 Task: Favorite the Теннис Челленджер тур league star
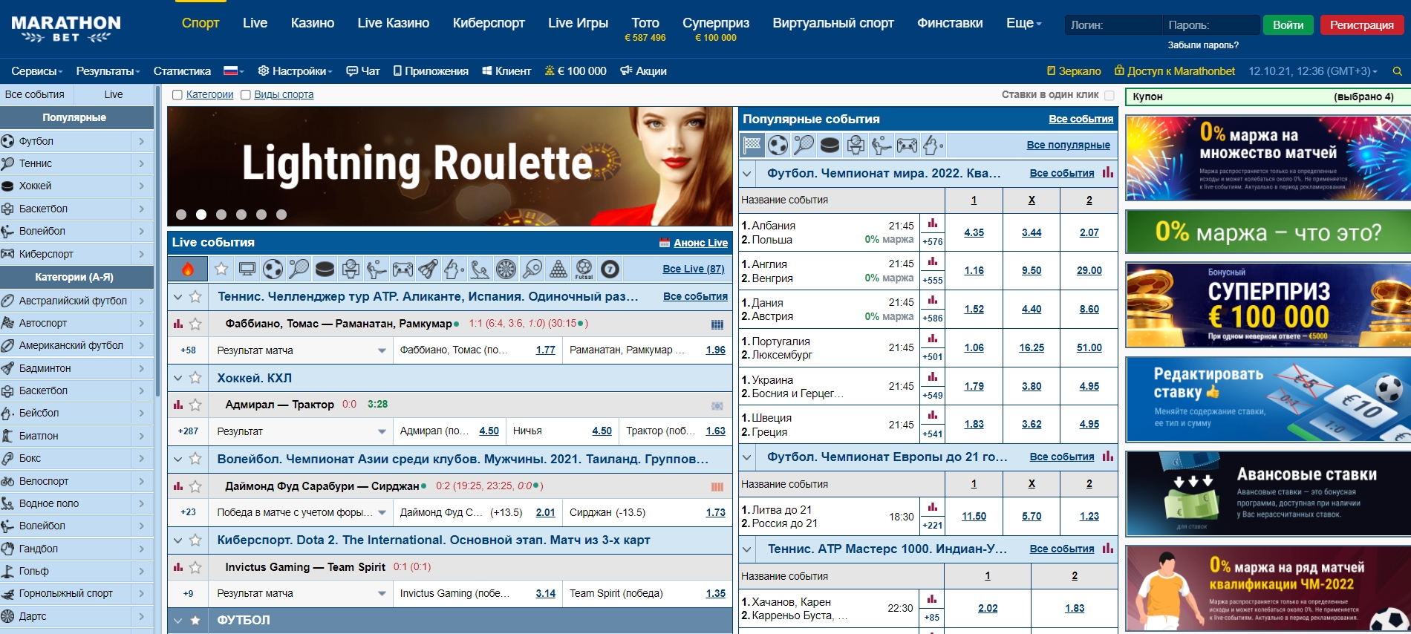coord(195,296)
